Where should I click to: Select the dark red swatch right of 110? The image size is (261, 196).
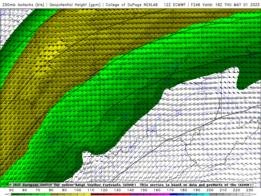[x=94, y=194]
